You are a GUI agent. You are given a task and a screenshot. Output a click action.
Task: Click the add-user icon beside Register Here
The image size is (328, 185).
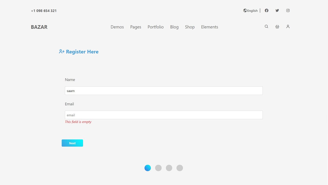tap(61, 52)
